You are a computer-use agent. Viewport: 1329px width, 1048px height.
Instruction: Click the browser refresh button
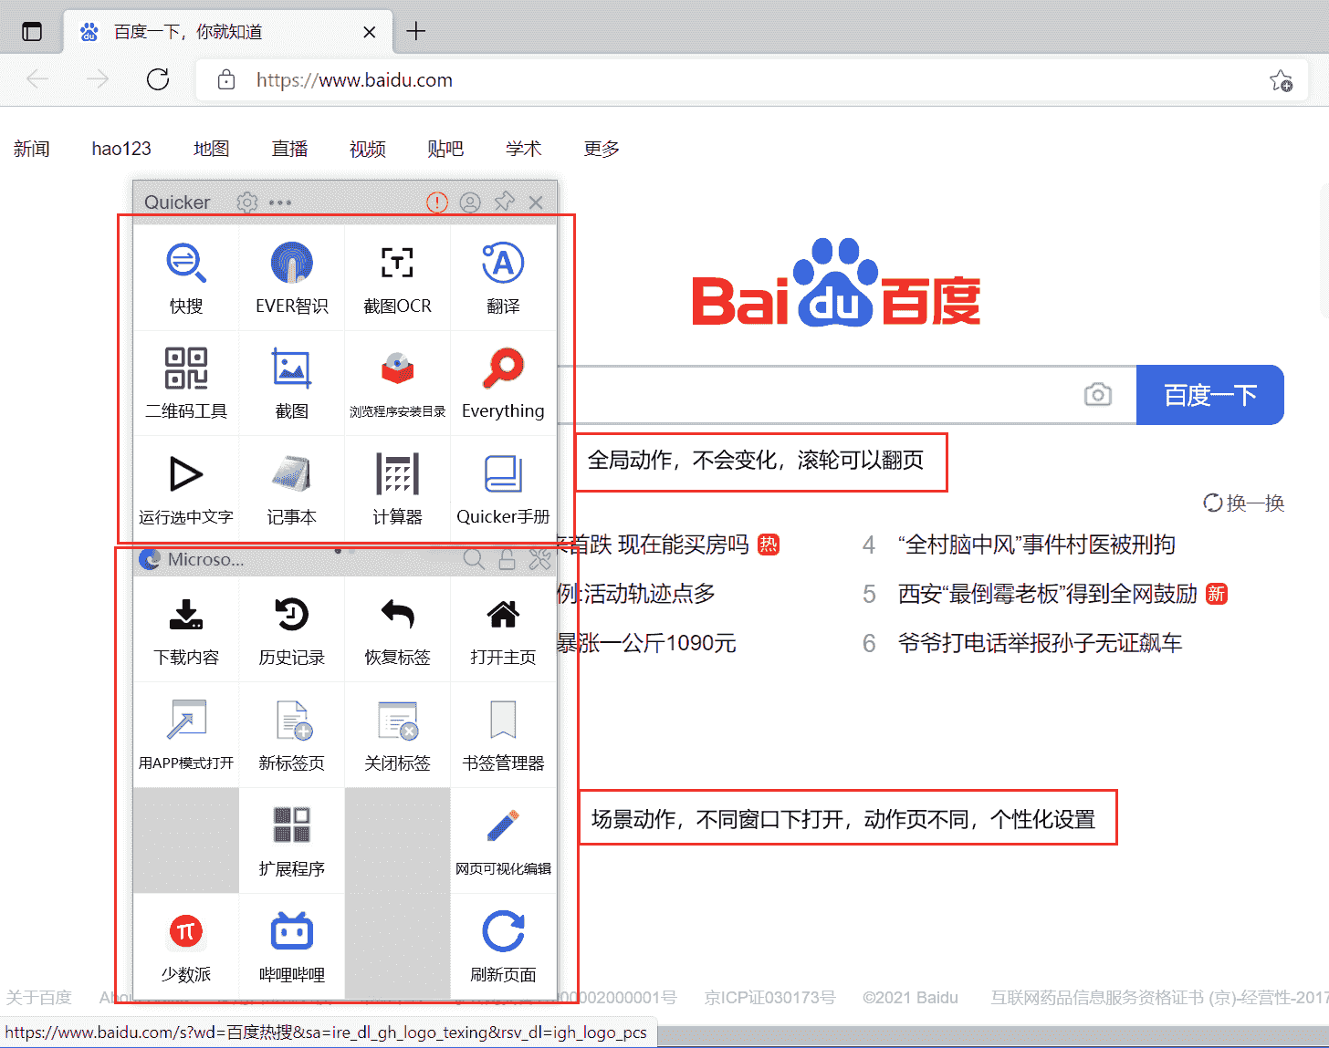click(158, 79)
